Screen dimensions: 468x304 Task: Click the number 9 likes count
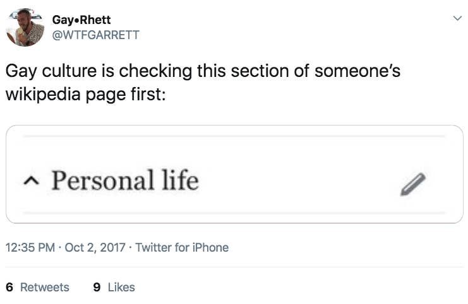[x=97, y=288]
